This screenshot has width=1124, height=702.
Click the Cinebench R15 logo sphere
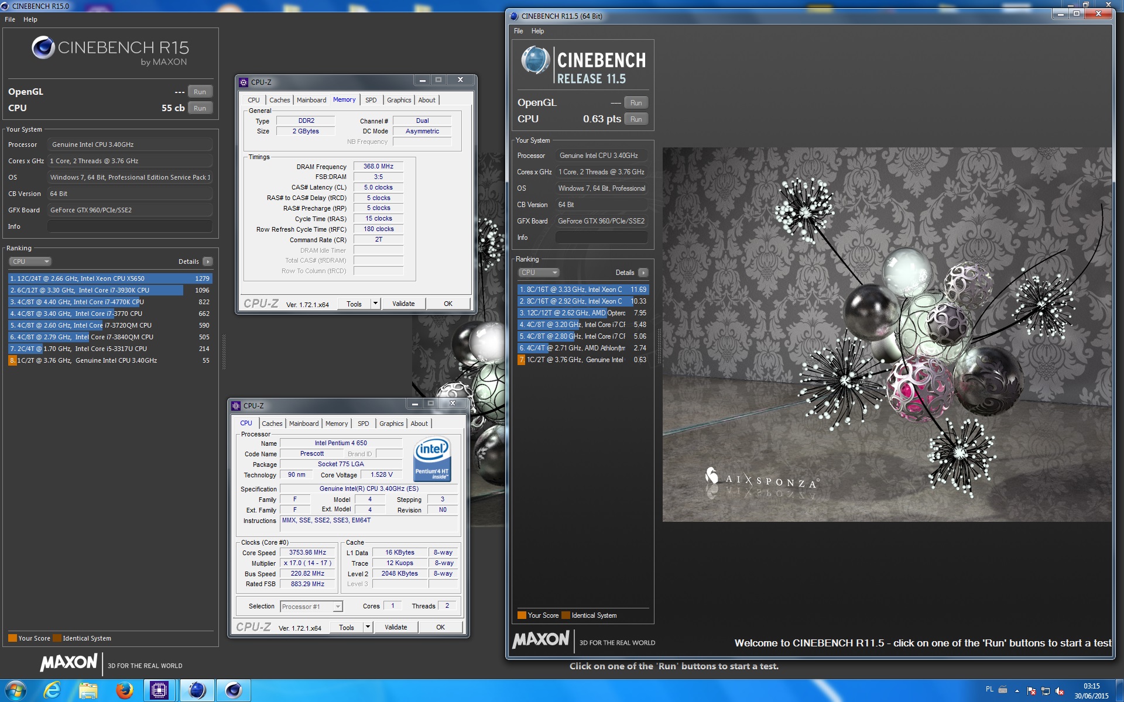(x=43, y=48)
